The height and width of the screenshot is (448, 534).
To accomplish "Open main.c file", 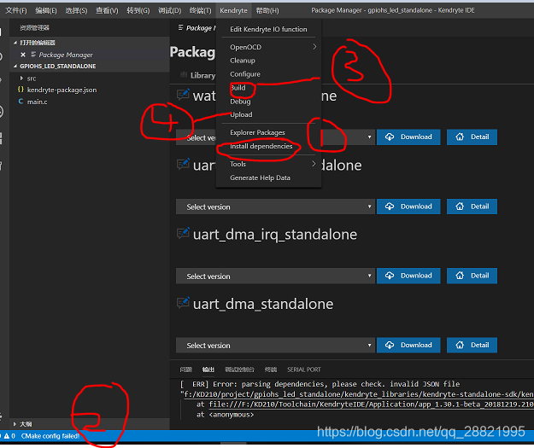I will click(37, 102).
